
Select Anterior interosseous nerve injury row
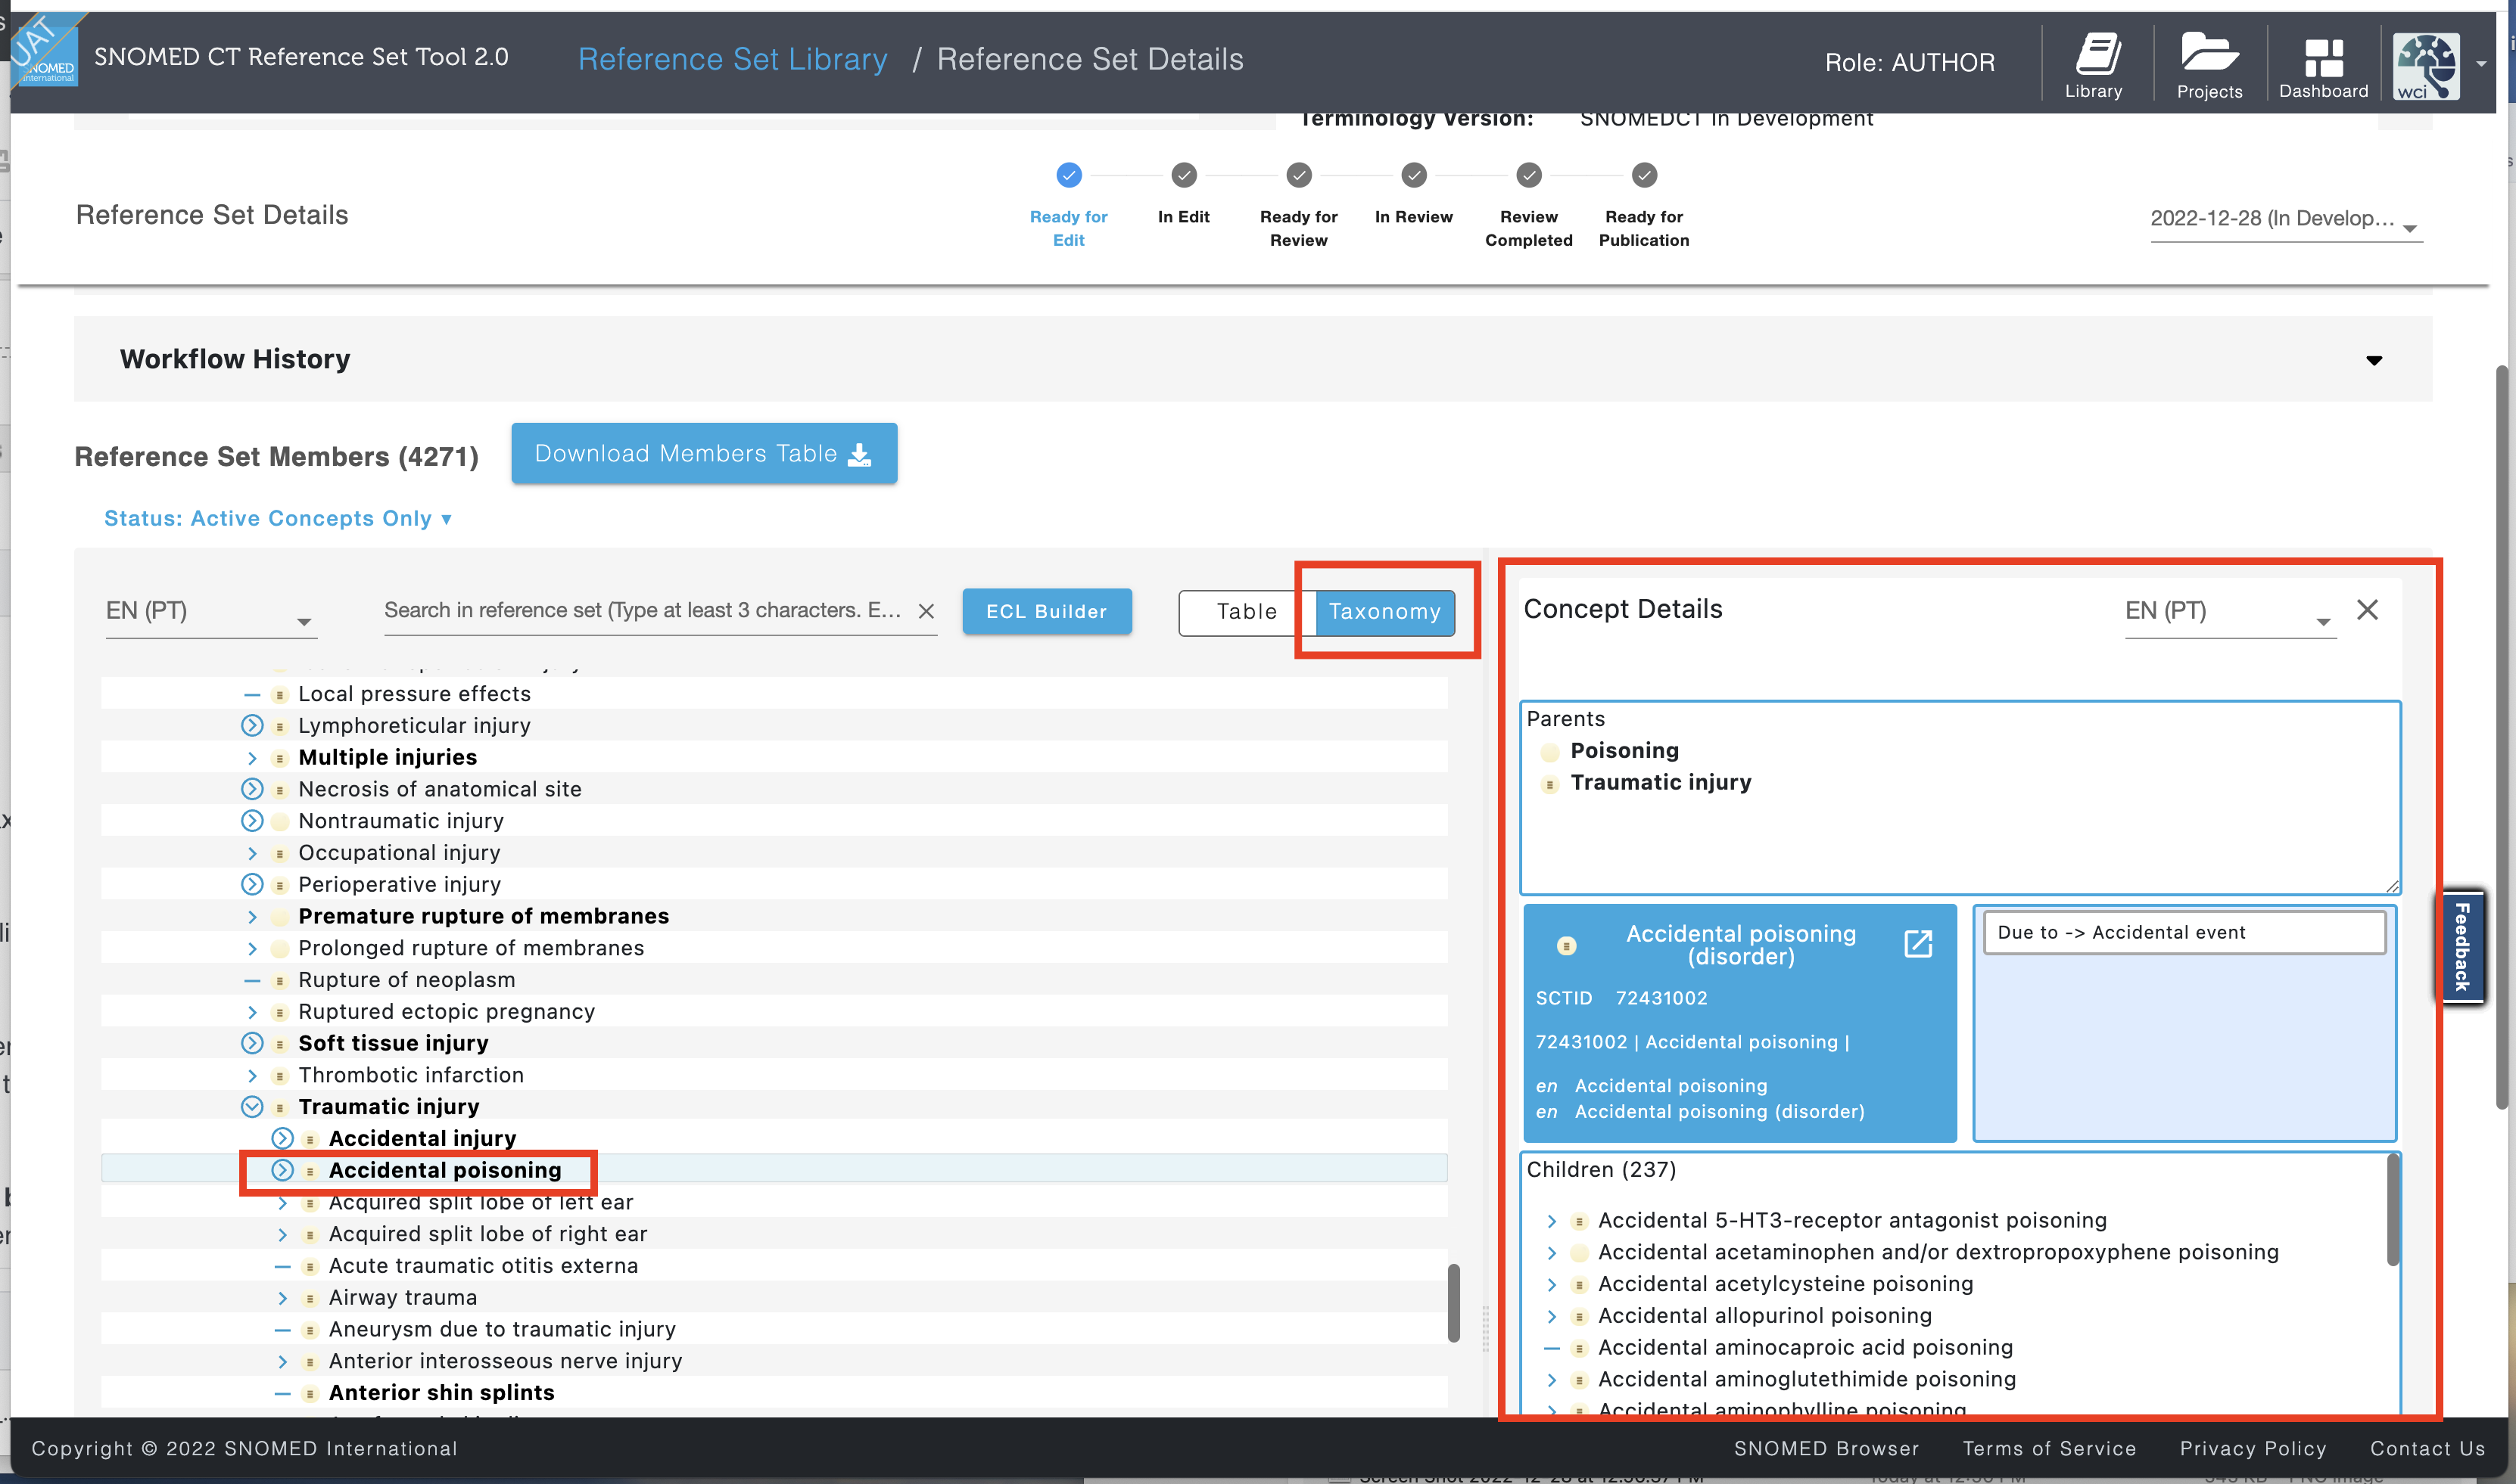click(x=774, y=1361)
